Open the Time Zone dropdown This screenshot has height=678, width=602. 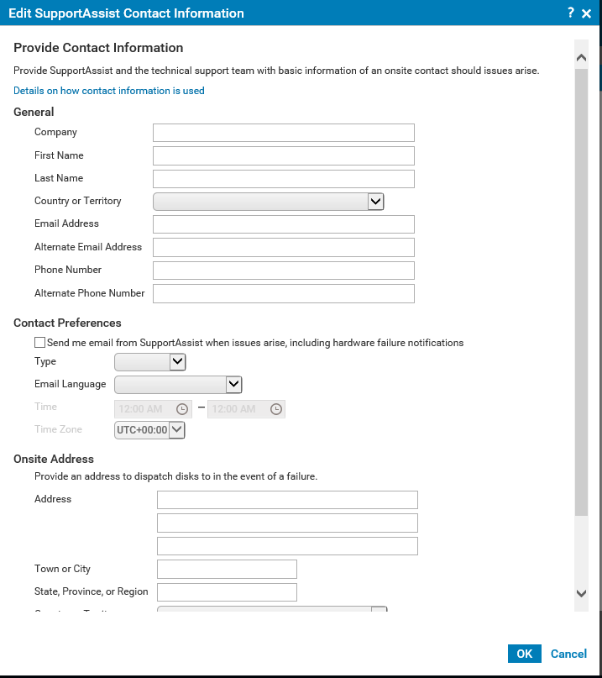point(178,429)
